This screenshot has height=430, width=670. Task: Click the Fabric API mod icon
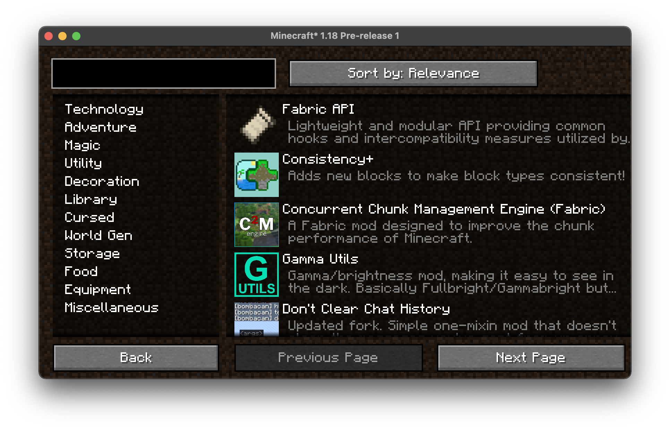pos(257,125)
